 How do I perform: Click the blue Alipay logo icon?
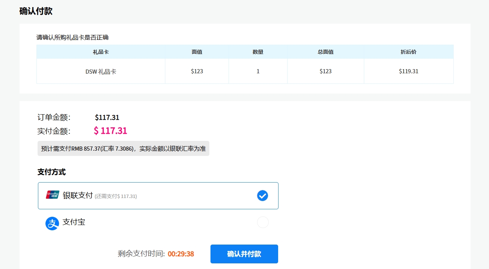click(52, 223)
